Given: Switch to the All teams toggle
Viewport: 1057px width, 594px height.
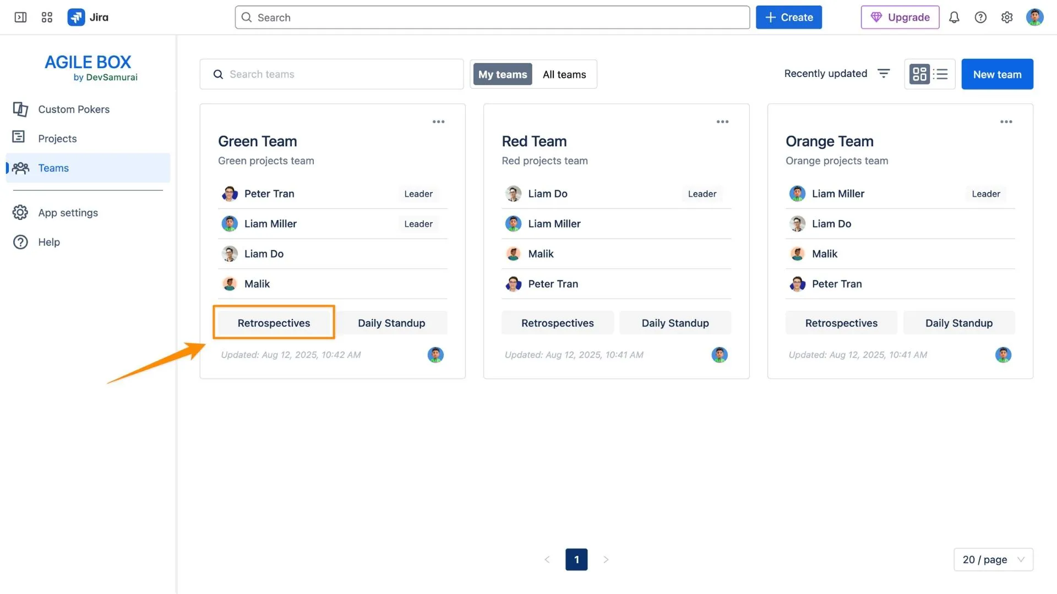Looking at the screenshot, I should click(x=564, y=74).
